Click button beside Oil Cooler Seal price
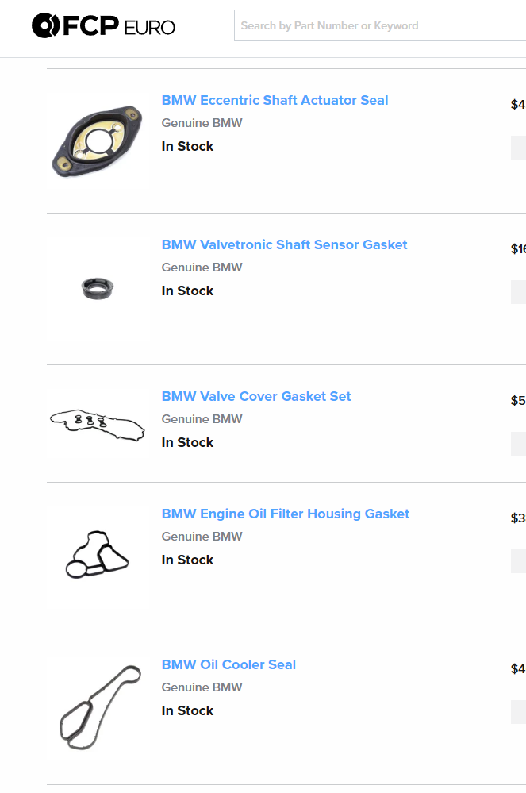Viewport: 526px width, 793px height. (518, 712)
